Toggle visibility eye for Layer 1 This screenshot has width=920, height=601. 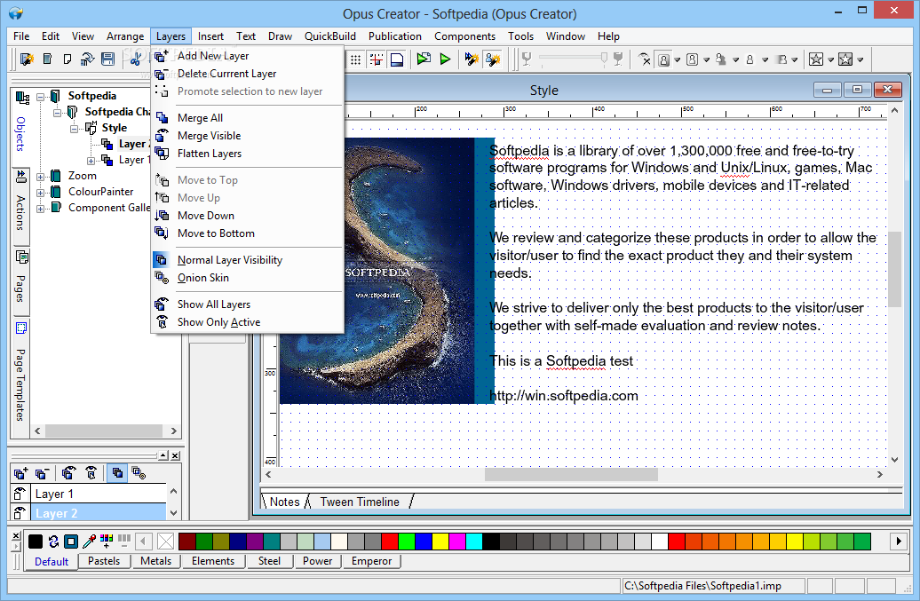click(x=20, y=494)
